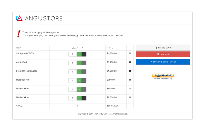Go back to store
Viewport: 205px width, 136px height.
click(163, 48)
